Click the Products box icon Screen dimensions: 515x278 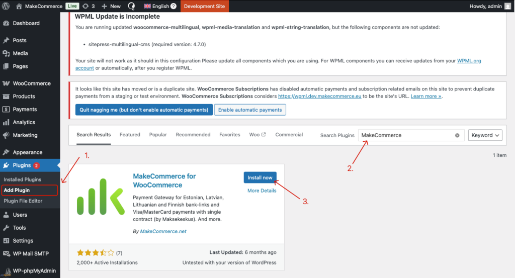coord(6,97)
